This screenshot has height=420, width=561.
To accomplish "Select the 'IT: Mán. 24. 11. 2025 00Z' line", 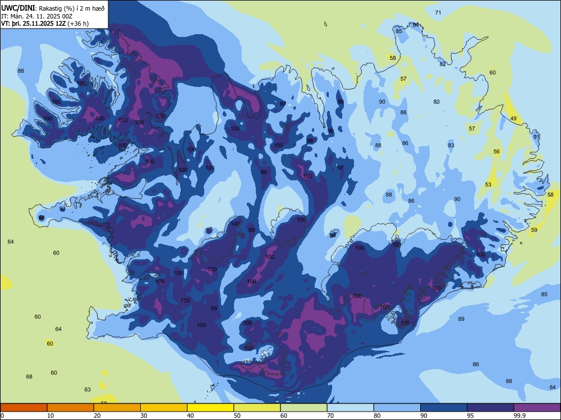I will 37,16.
